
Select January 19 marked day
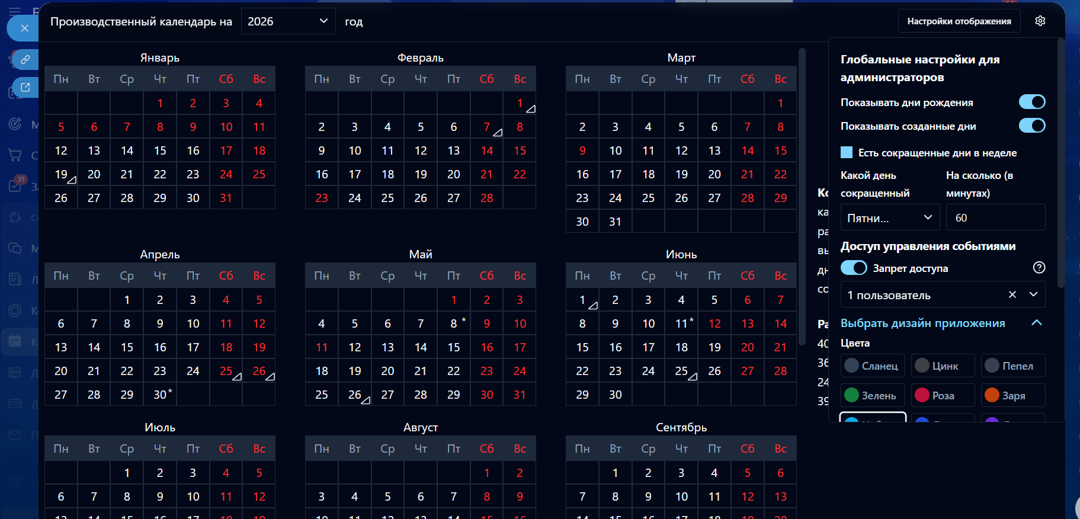(x=61, y=174)
